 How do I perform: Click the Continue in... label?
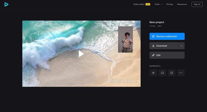[156, 66]
